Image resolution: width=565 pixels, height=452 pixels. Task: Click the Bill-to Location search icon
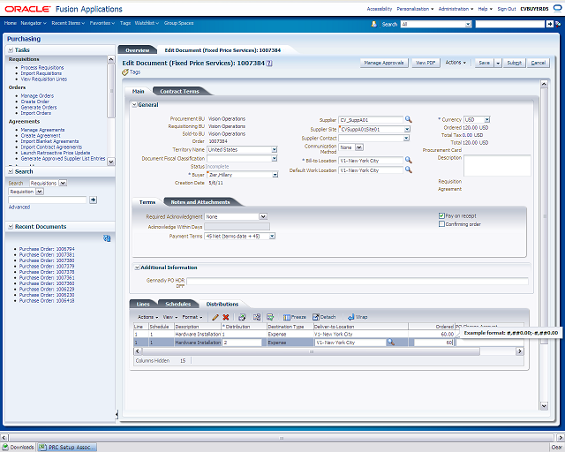[408, 160]
